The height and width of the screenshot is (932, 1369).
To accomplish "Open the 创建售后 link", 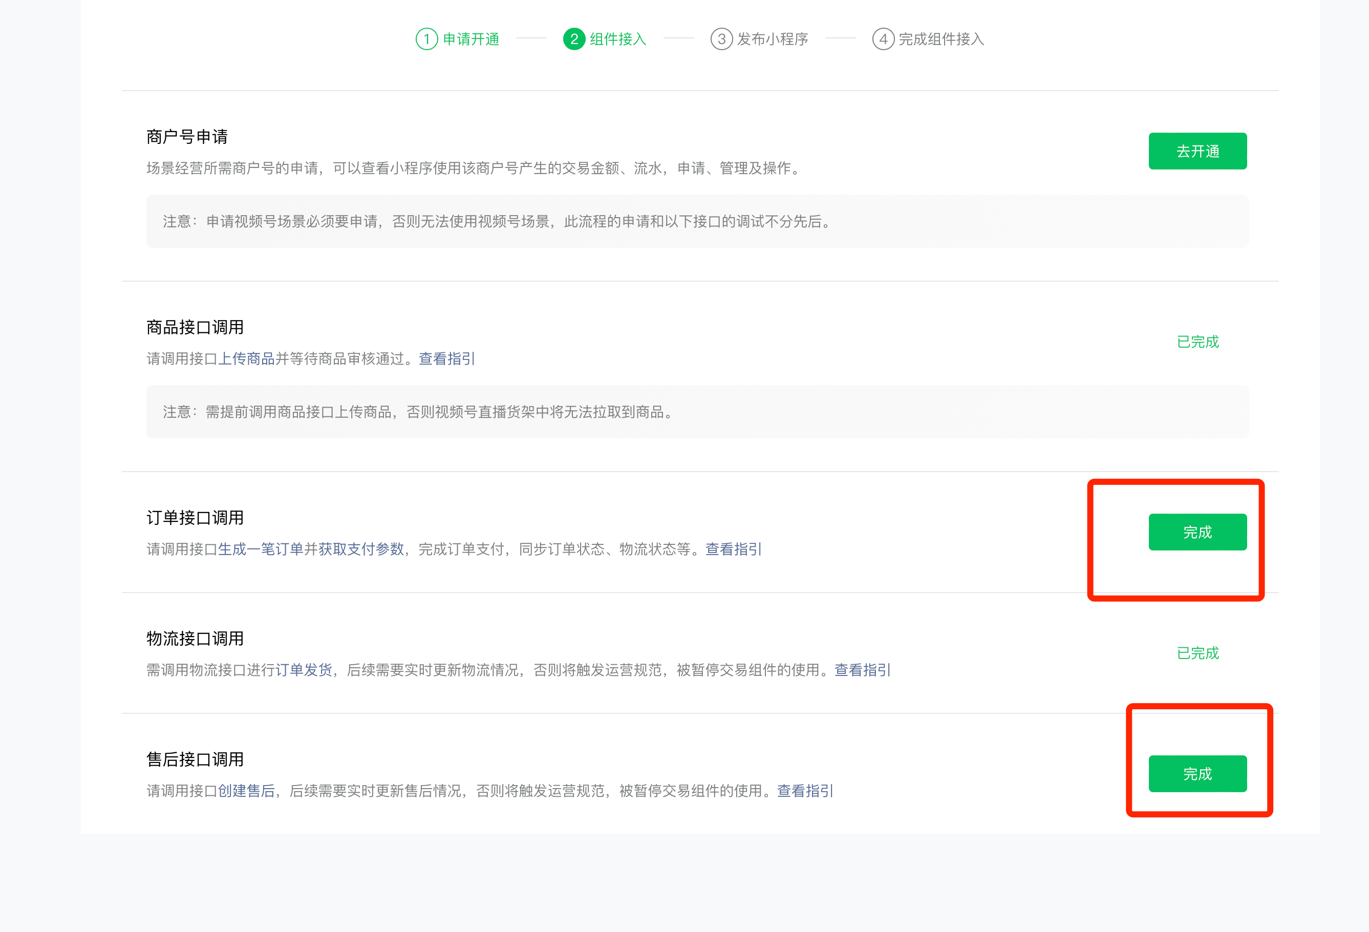I will coord(247,791).
